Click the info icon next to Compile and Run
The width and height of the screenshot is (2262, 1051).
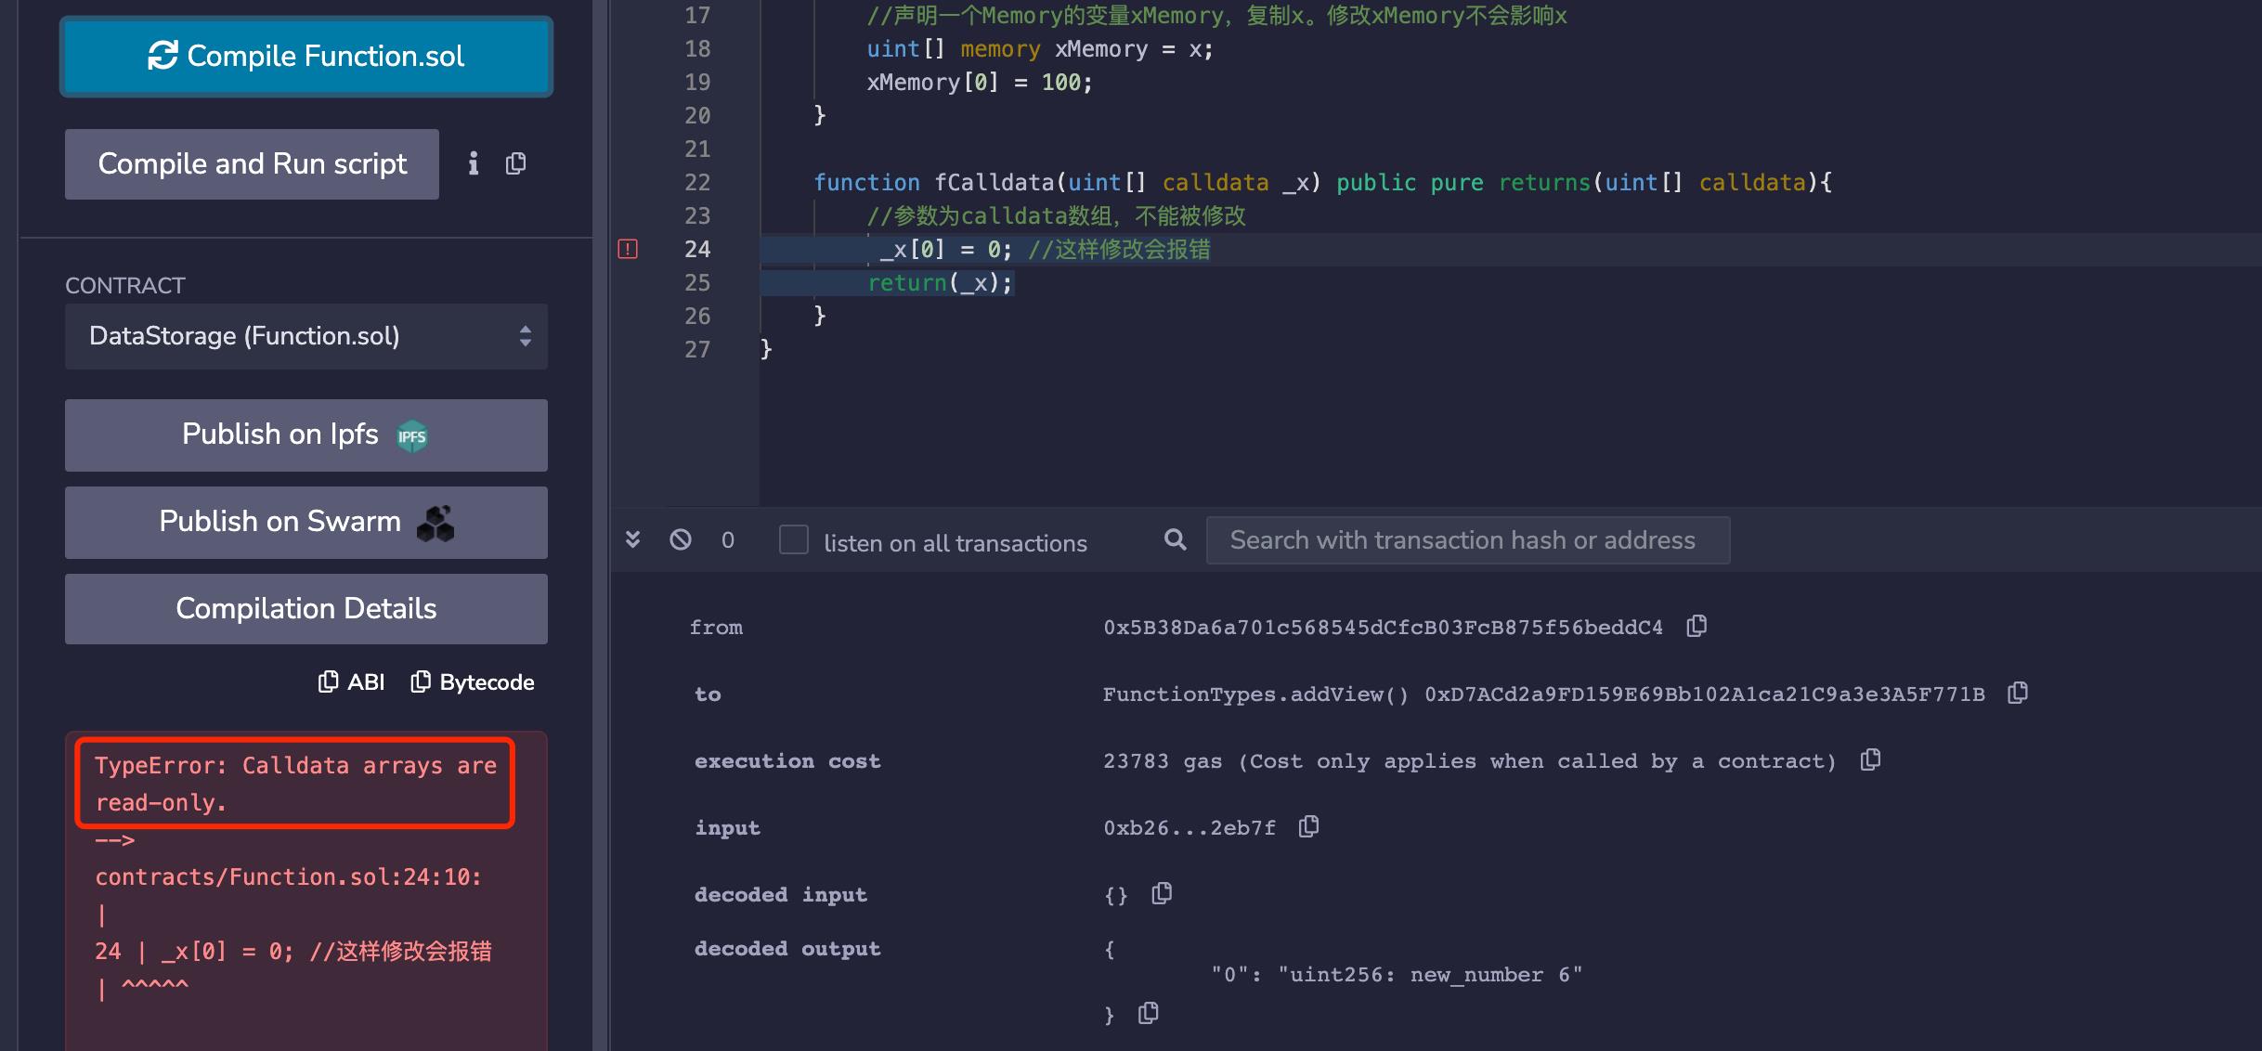[474, 162]
